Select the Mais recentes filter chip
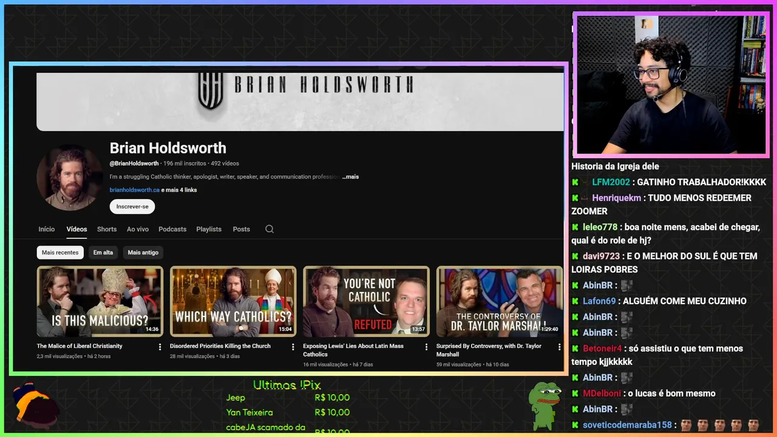This screenshot has height=437, width=777. 60,252
